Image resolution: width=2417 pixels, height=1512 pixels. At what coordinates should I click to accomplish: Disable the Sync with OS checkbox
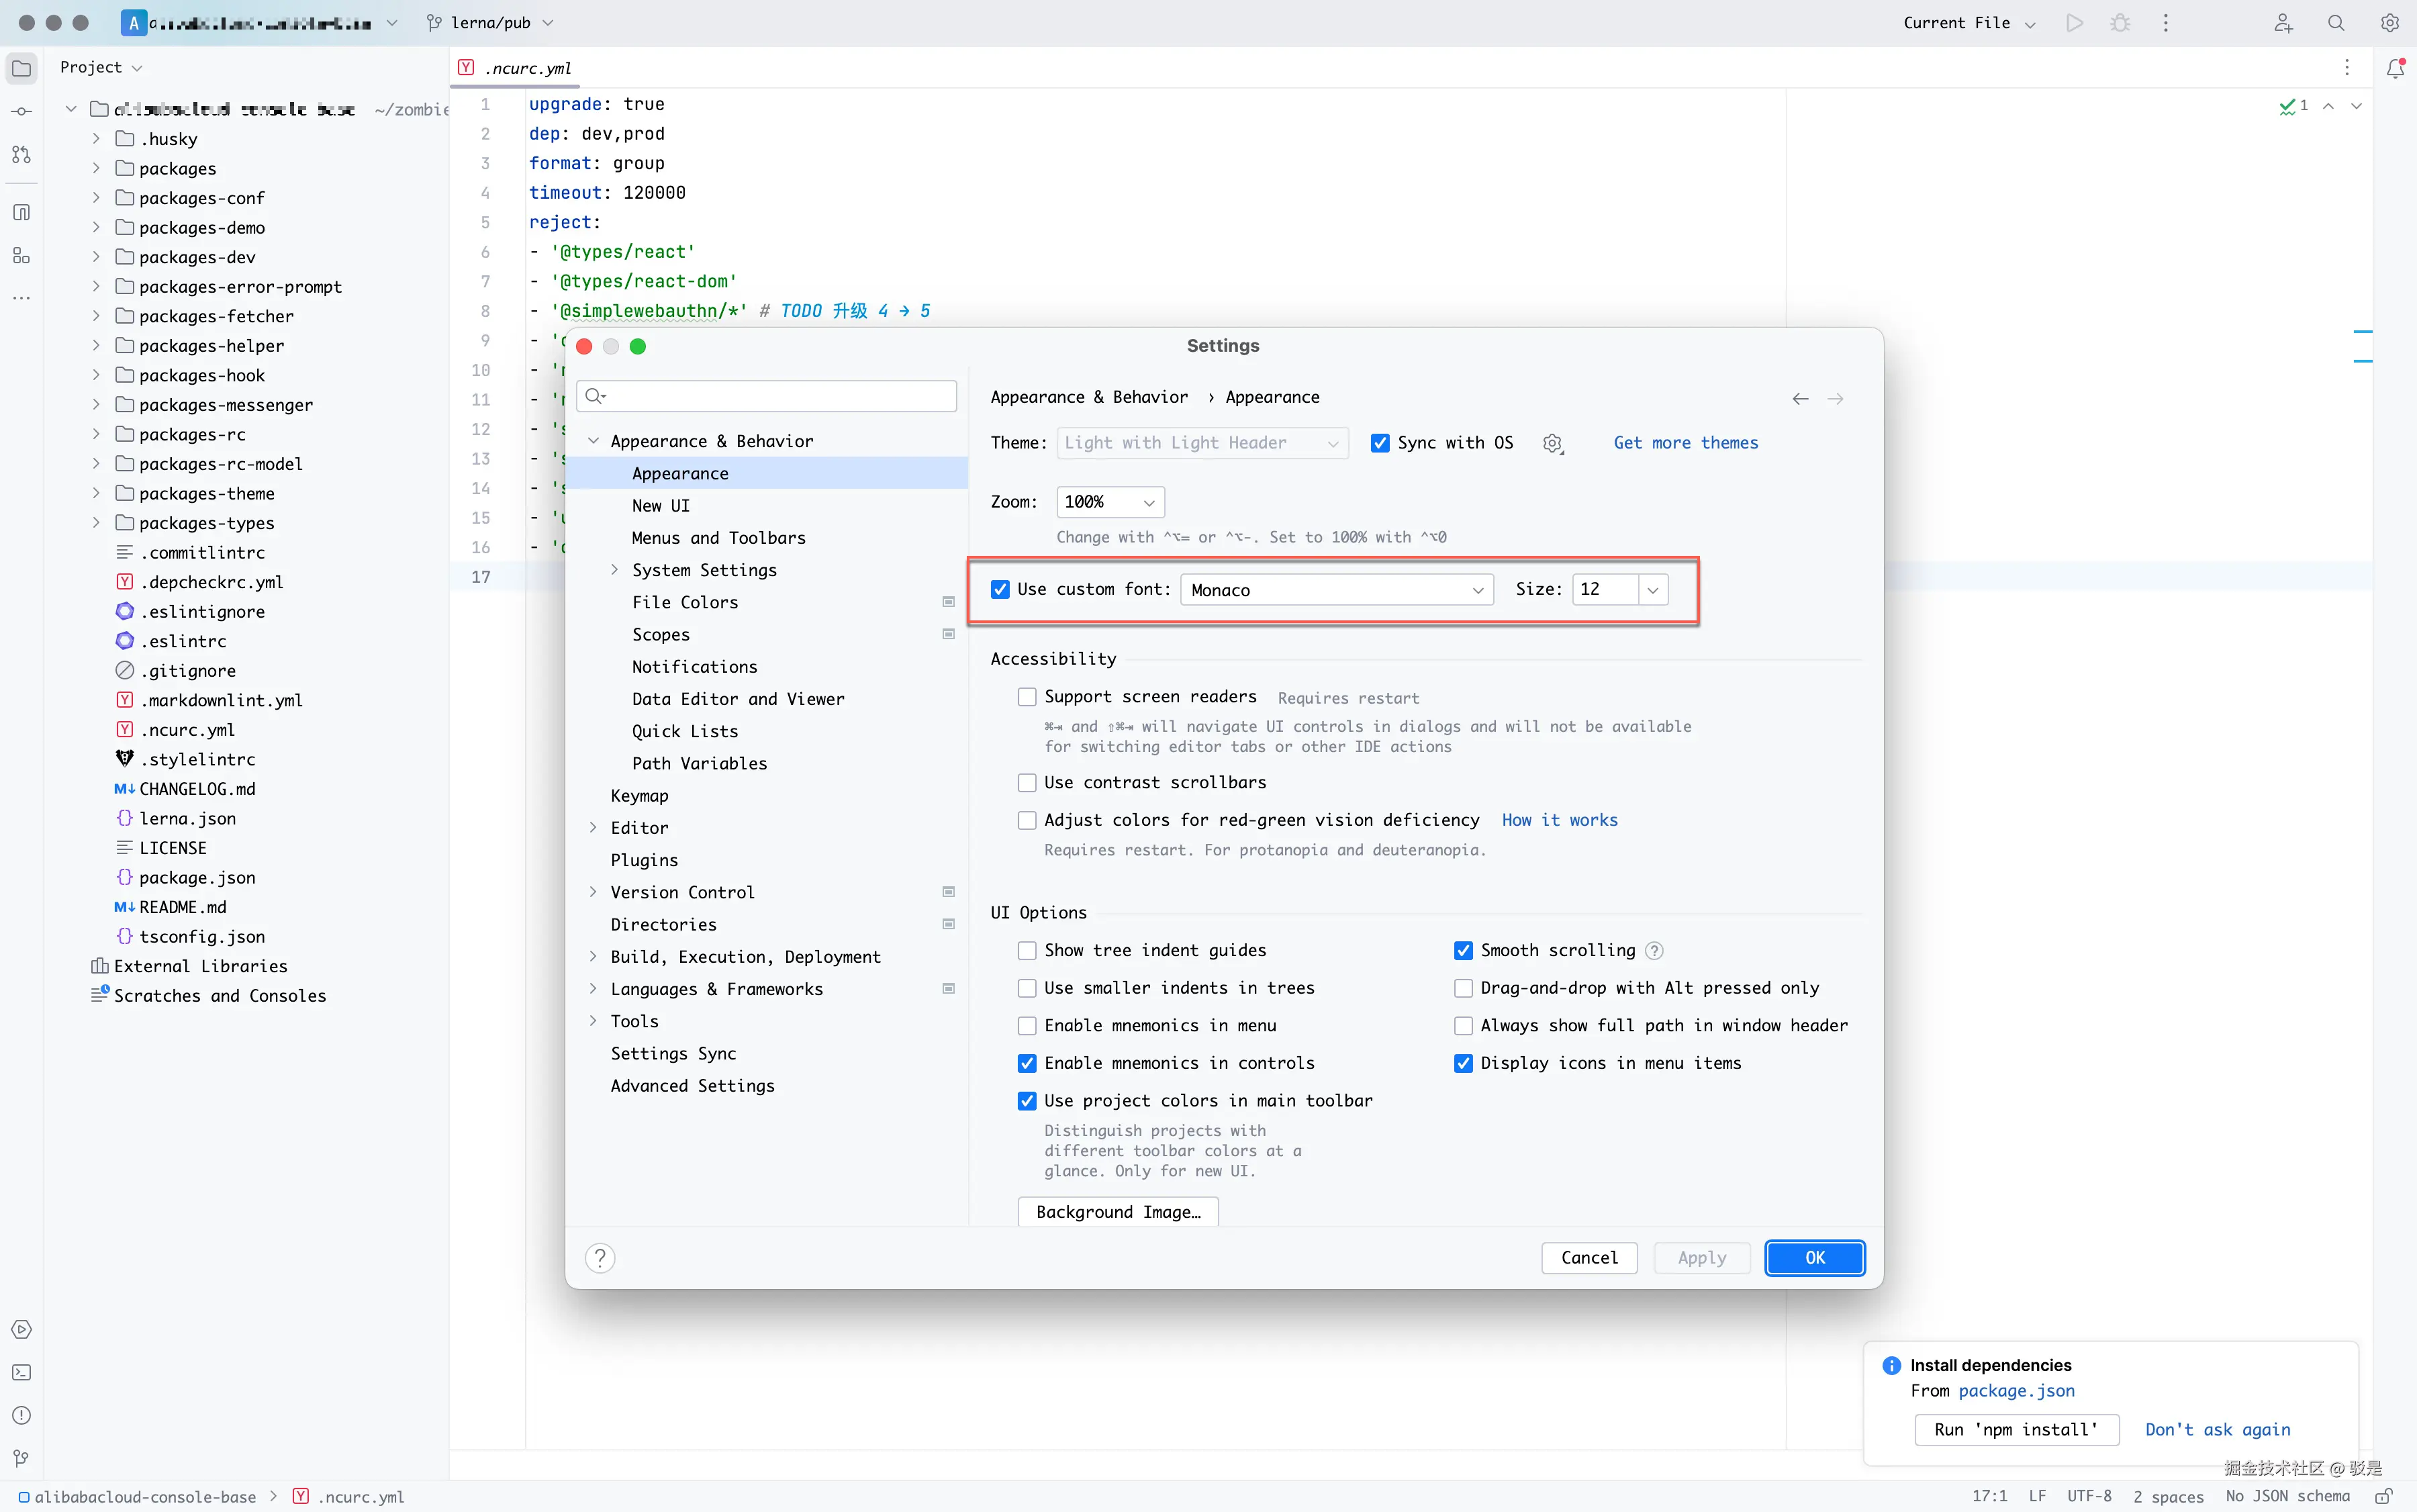click(x=1380, y=443)
